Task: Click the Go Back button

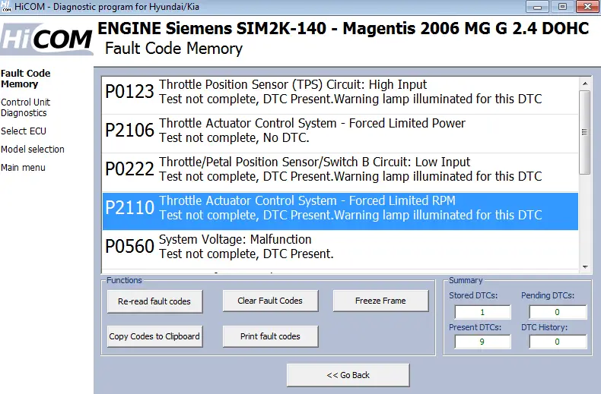Action: tap(348, 375)
